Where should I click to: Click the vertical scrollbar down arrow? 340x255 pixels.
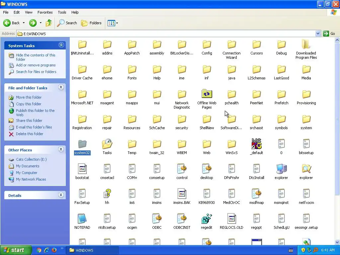337,242
